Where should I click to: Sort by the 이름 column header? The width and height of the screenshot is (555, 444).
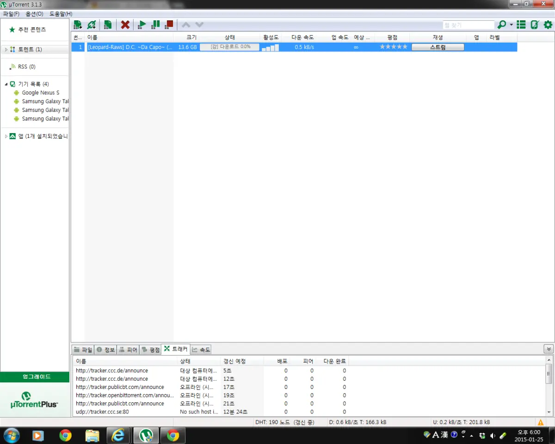tap(129, 37)
